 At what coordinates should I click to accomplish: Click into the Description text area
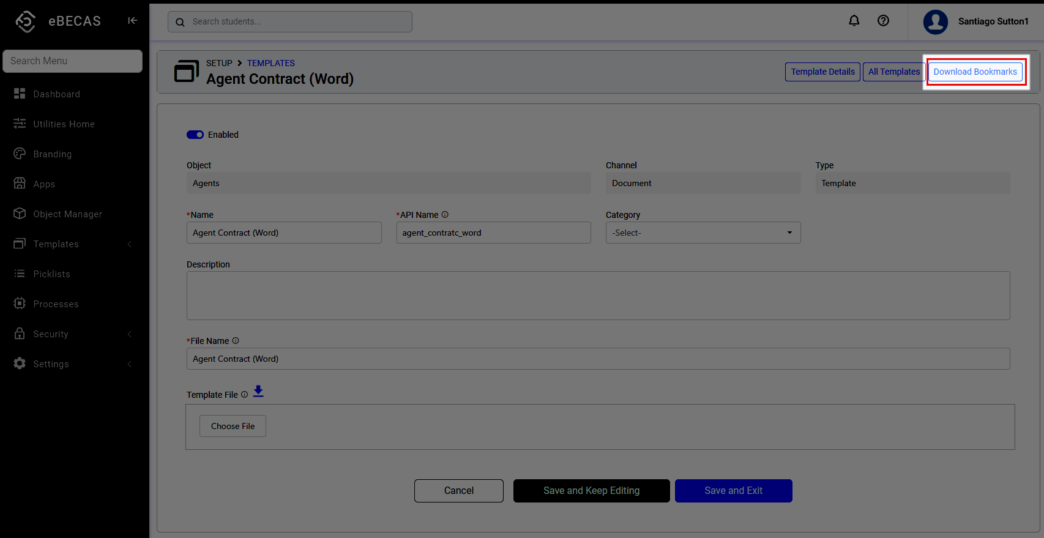tap(598, 296)
